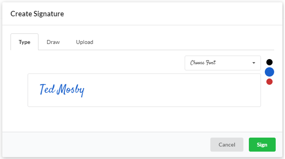Select the Upload tab
The image size is (285, 159).
(x=84, y=42)
